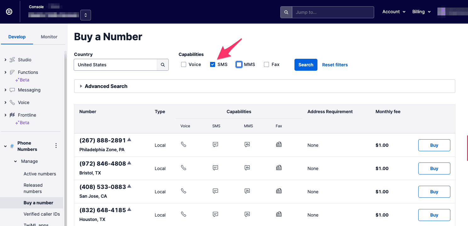This screenshot has width=468, height=226.
Task: Click the search magnifier in Country field
Action: 163,65
